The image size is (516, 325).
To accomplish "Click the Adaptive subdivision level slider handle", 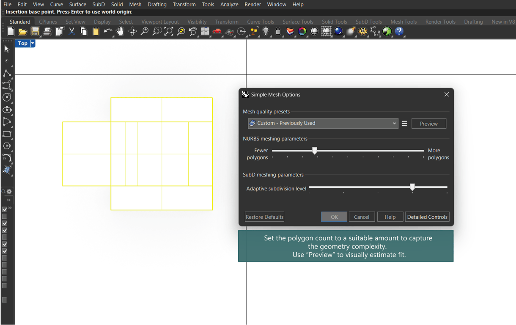I will tap(412, 187).
